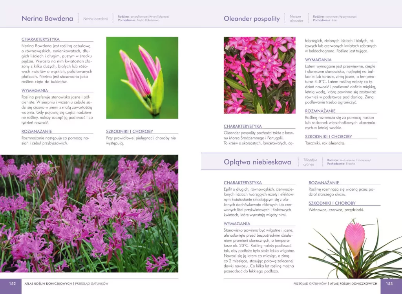Viewport: 402px width, 294px height.
Task: Click the Oplątwa niebieskawa section title
Action: point(257,162)
